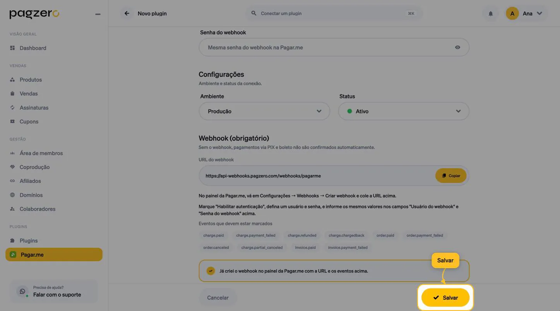Click the search magnifier icon

click(x=254, y=14)
